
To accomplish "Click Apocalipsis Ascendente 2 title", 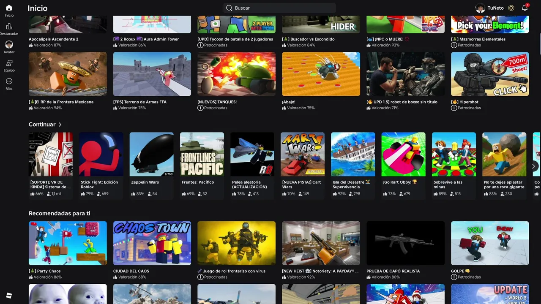I will click(54, 39).
